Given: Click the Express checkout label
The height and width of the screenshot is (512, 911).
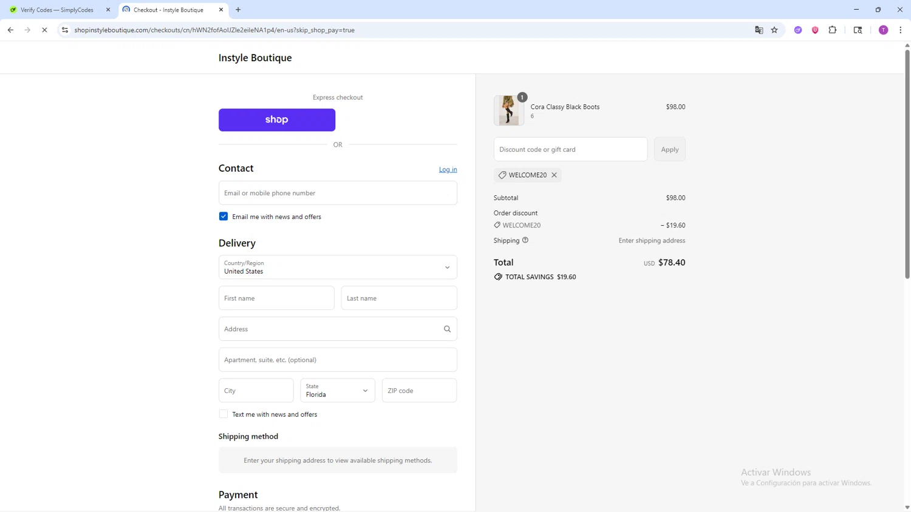Looking at the screenshot, I should click(338, 97).
